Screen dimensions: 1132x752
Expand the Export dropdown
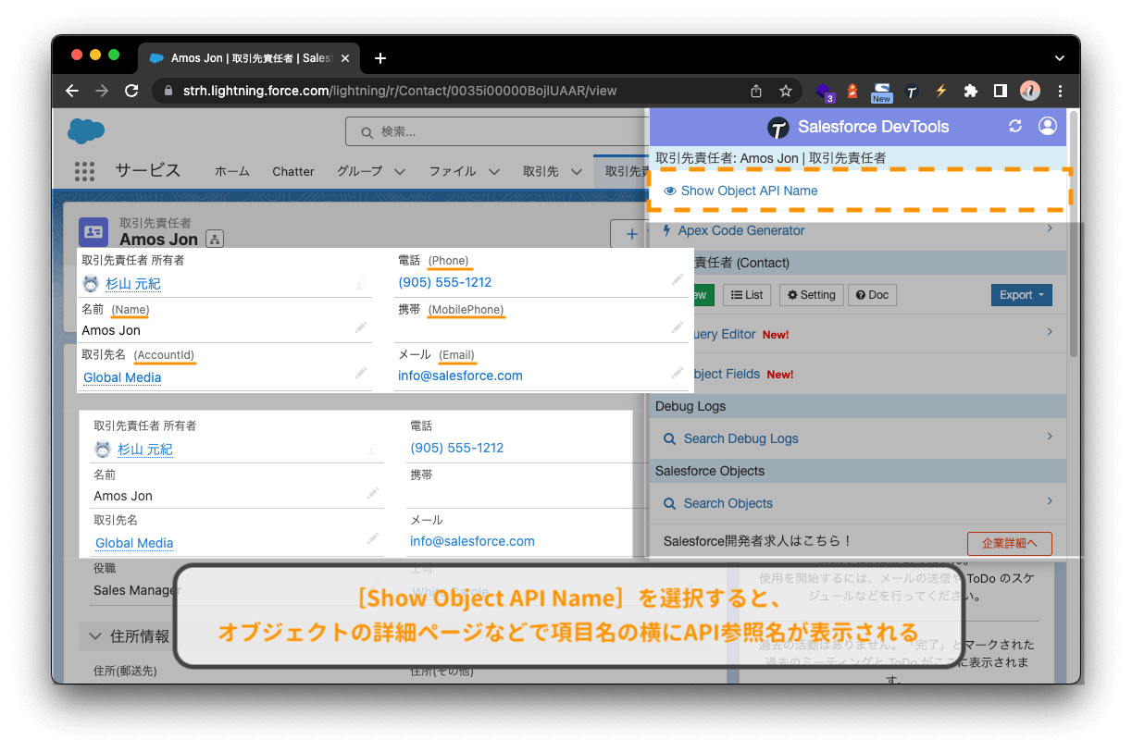(x=1021, y=294)
